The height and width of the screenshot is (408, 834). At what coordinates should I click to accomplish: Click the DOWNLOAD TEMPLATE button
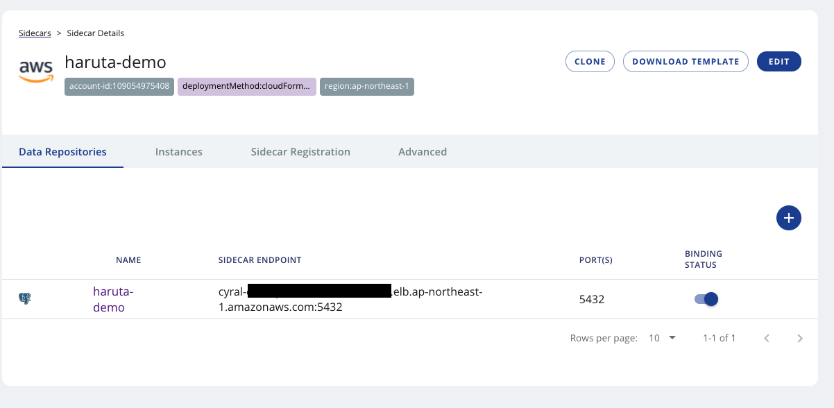pyautogui.click(x=686, y=61)
